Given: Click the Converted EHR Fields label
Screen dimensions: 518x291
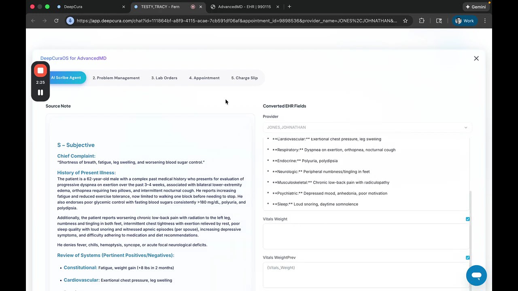Looking at the screenshot, I should 284,106.
